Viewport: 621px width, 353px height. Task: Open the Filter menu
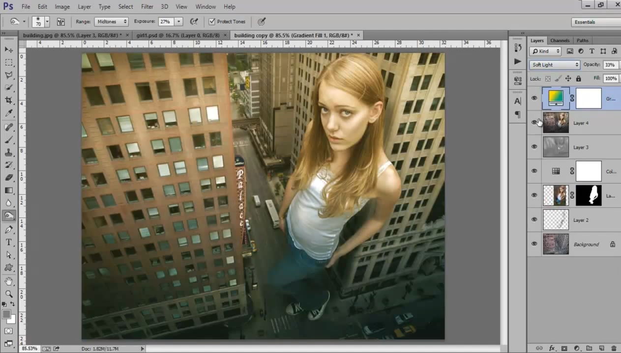(x=147, y=7)
